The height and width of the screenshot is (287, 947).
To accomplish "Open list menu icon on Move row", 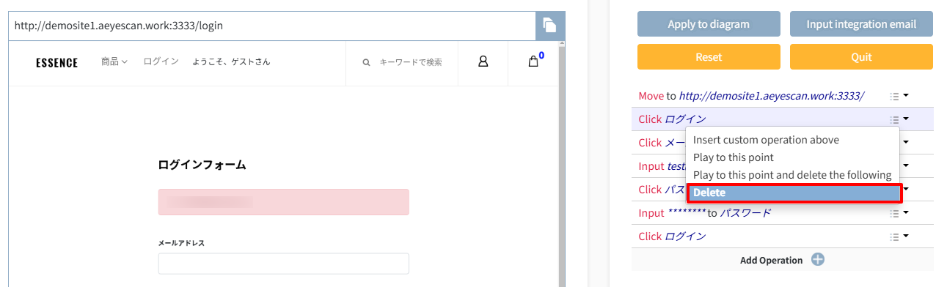I will [894, 96].
